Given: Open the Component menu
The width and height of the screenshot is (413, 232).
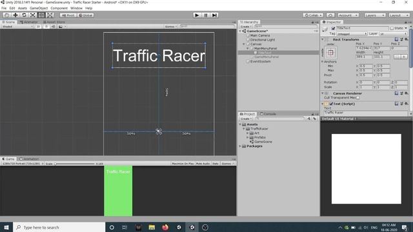Looking at the screenshot, I should (59, 8).
